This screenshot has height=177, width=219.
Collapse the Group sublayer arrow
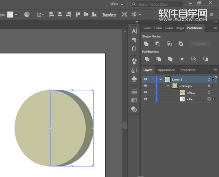click(168, 86)
